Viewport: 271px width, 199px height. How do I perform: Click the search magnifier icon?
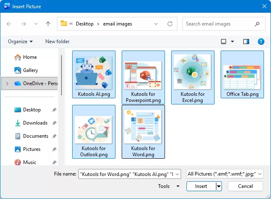257,24
